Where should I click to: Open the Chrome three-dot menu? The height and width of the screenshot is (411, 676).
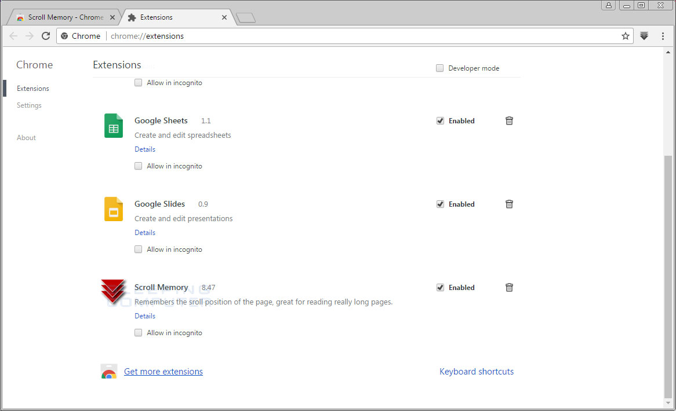click(663, 36)
